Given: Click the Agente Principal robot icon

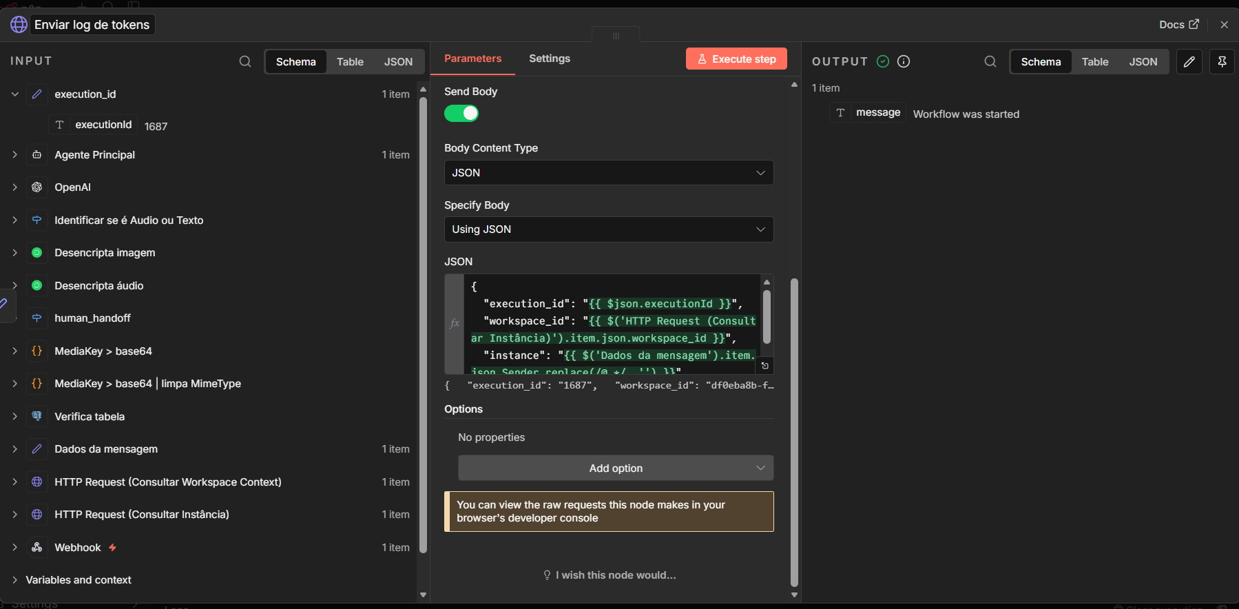Looking at the screenshot, I should (x=37, y=155).
